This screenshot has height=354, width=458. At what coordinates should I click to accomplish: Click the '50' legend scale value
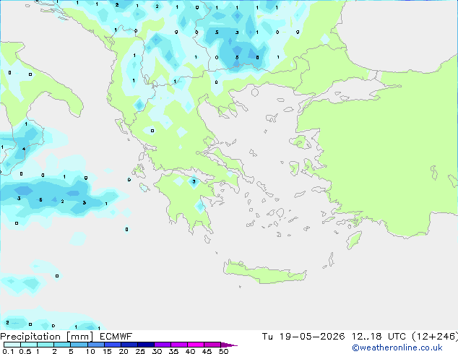point(224,351)
